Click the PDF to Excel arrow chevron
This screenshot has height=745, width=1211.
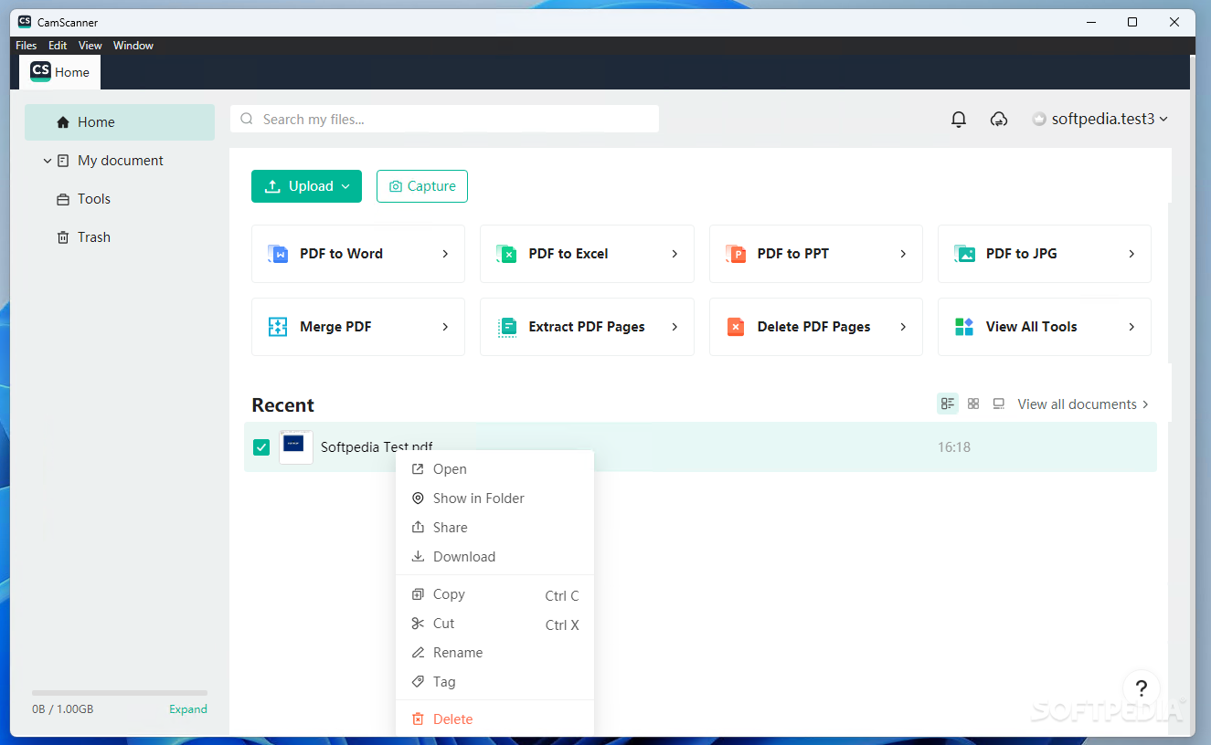[675, 254]
